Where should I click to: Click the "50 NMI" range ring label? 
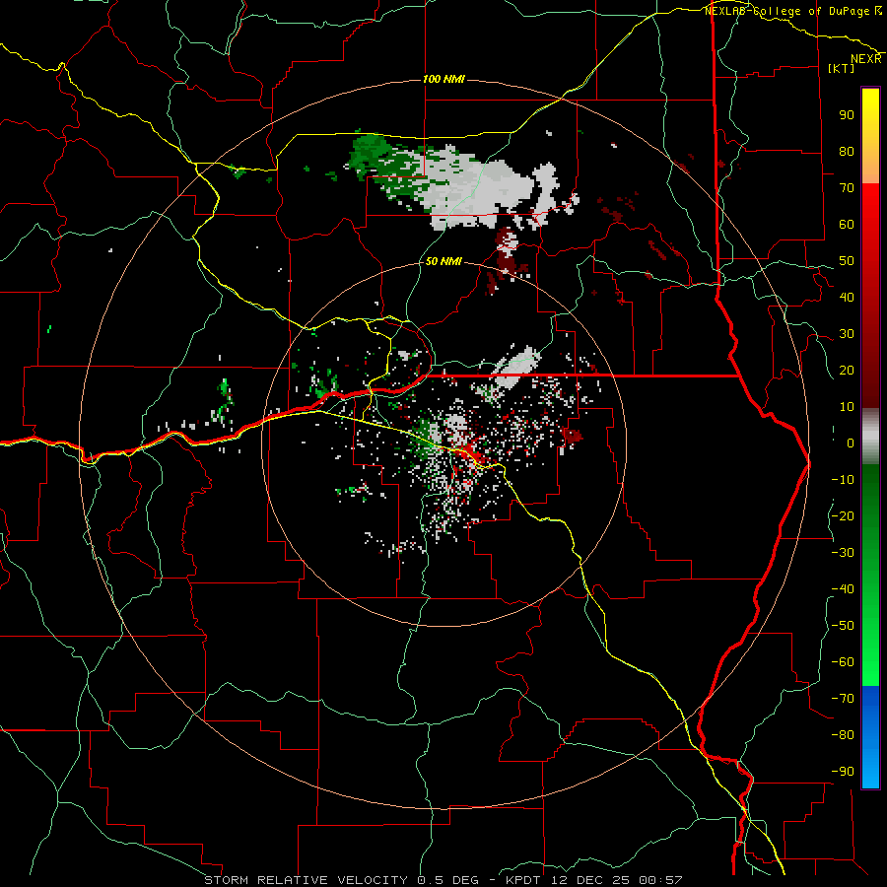click(443, 261)
